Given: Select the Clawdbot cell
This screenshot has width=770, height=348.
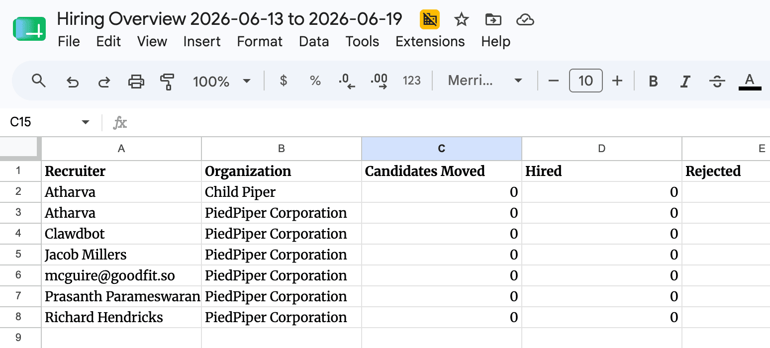Looking at the screenshot, I should [x=121, y=234].
